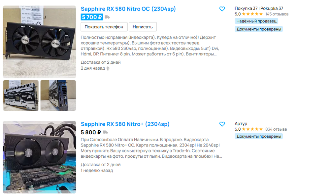Open the '834 отзыва' reviews link
The height and width of the screenshot is (195, 330).
[x=276, y=129]
